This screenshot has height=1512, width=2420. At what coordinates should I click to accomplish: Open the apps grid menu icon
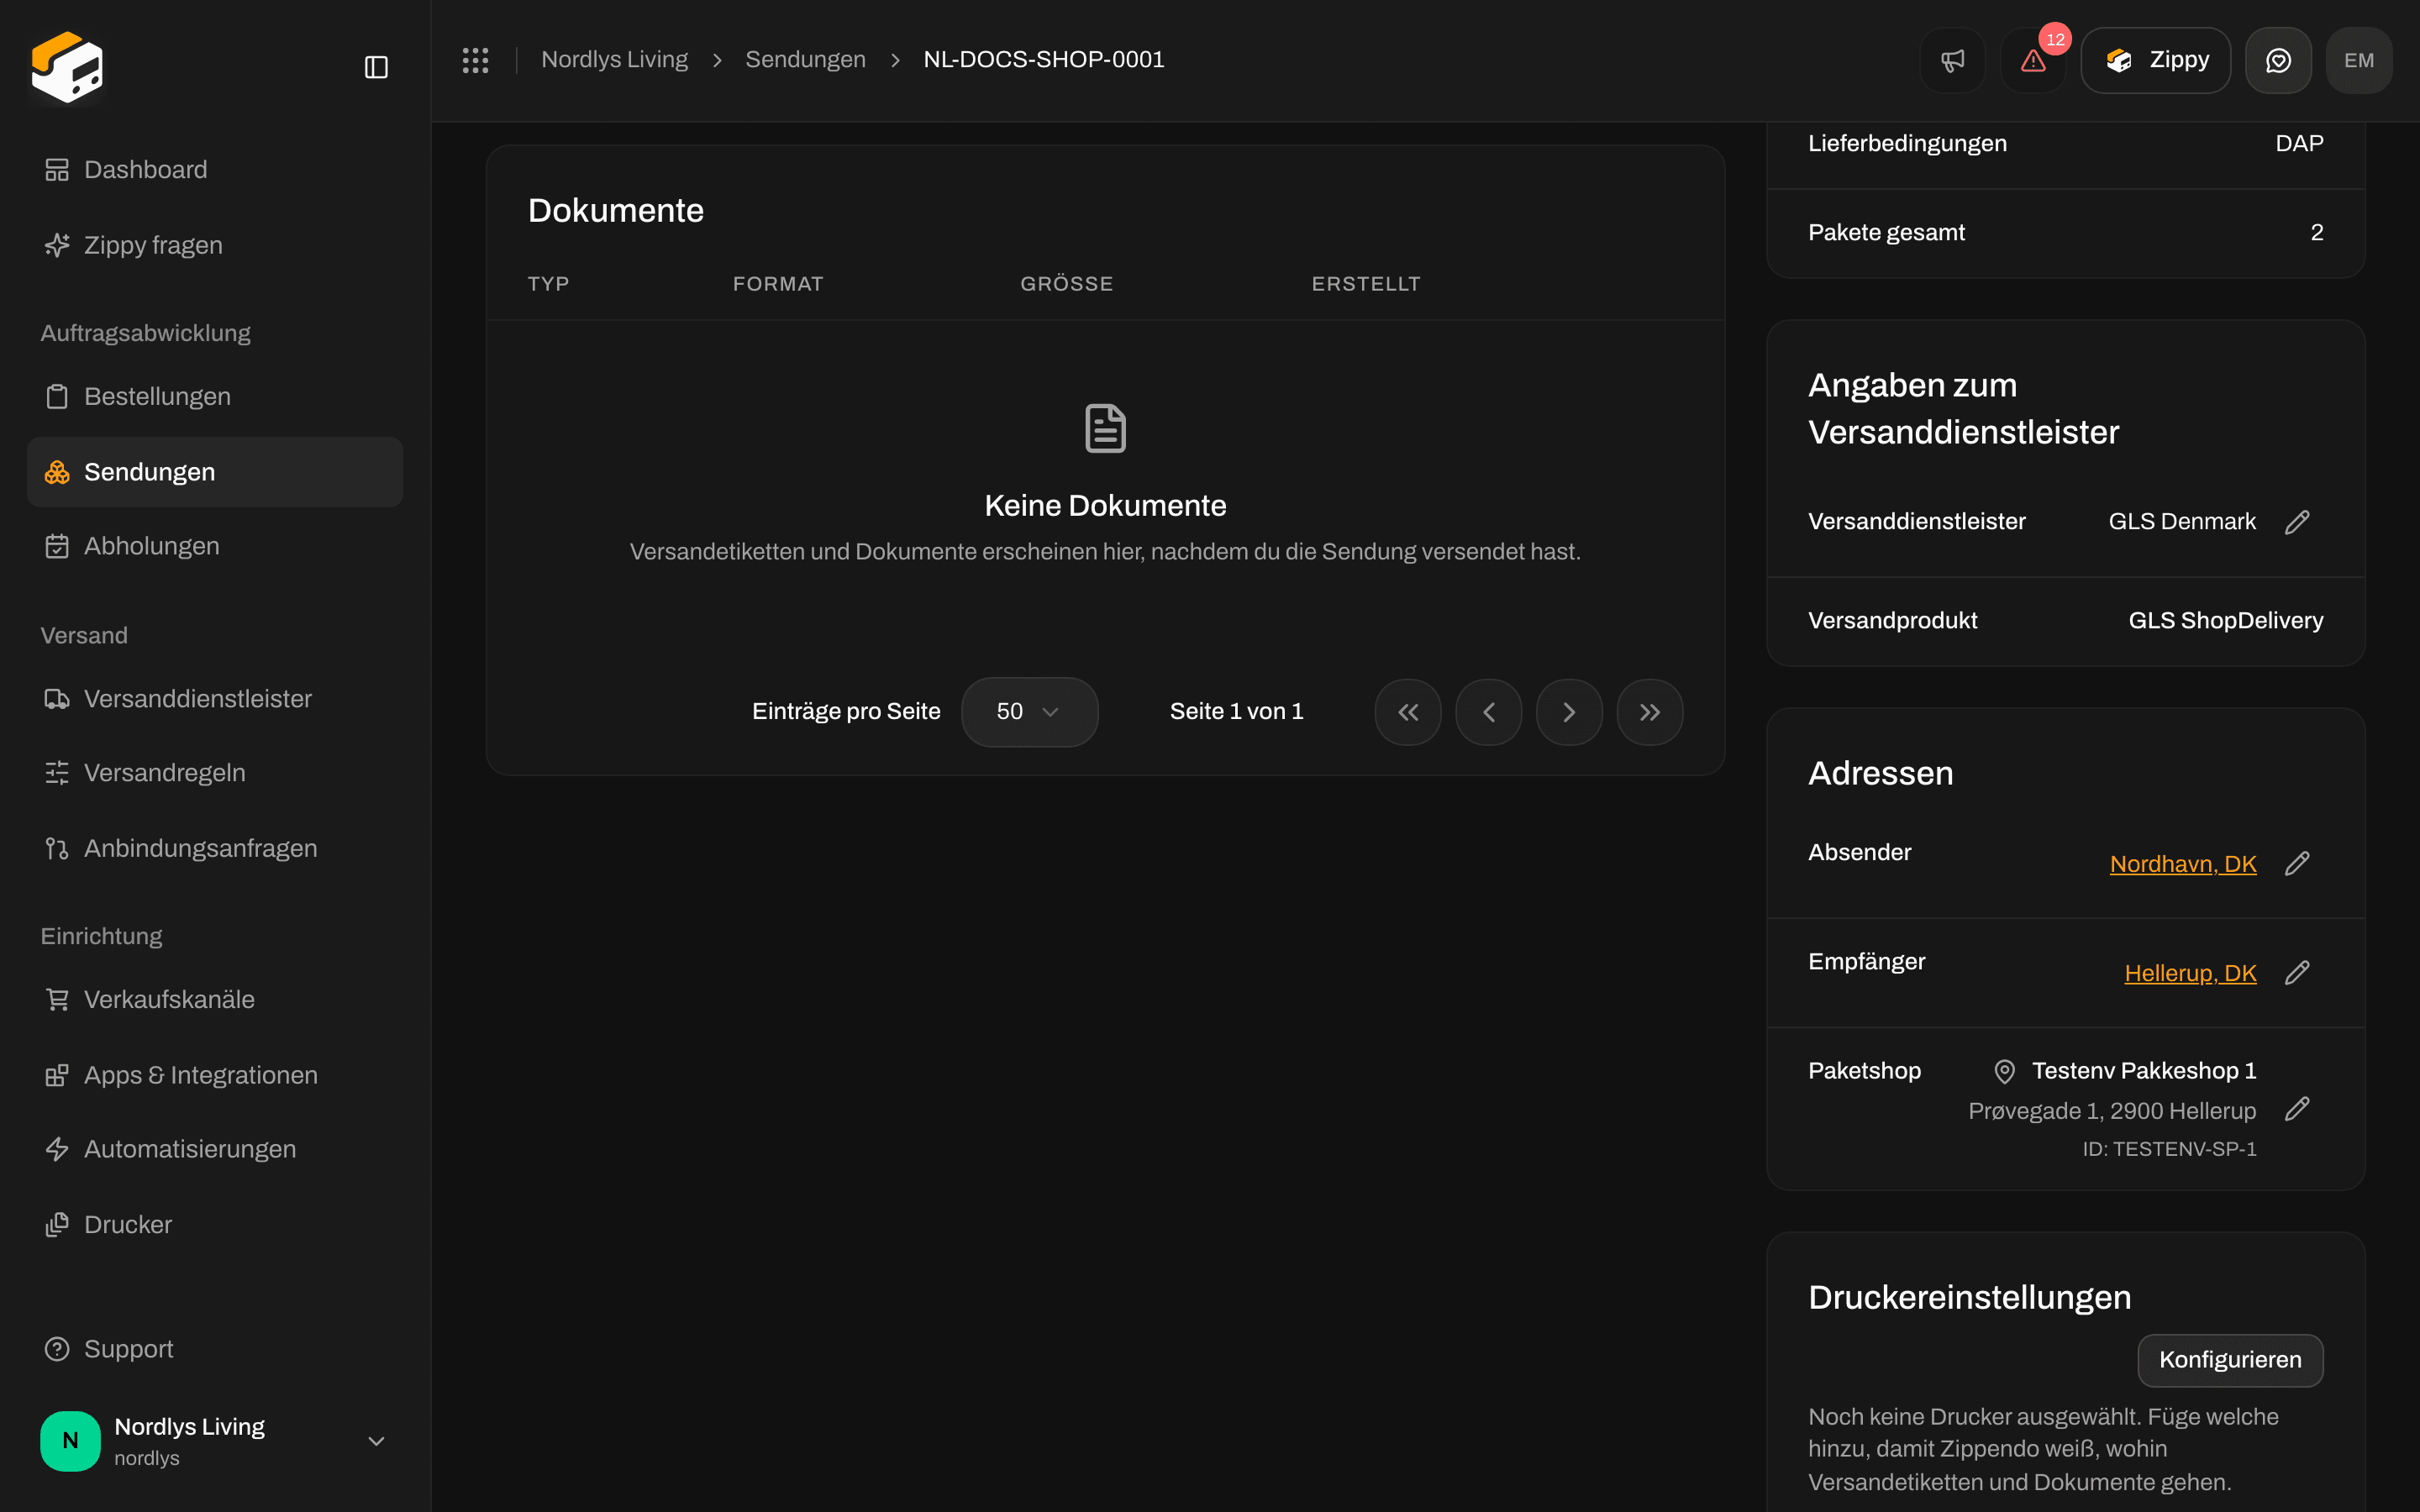475,60
